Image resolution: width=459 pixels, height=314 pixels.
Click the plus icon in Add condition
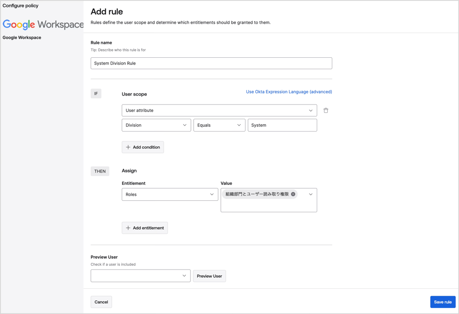point(128,147)
